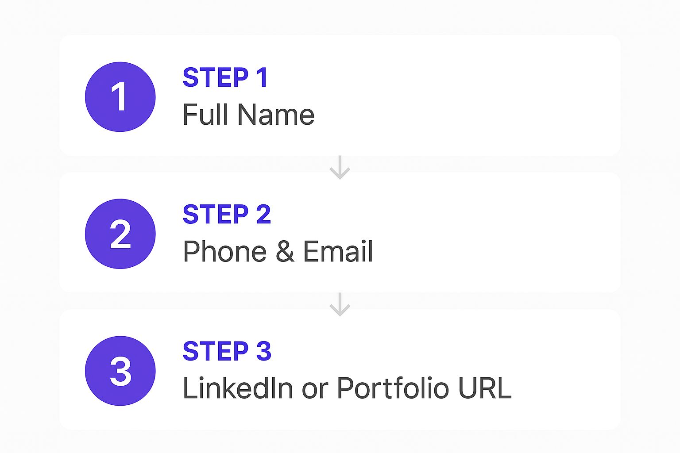The image size is (680, 453).
Task: Select the Phone & Email text
Action: point(278,251)
